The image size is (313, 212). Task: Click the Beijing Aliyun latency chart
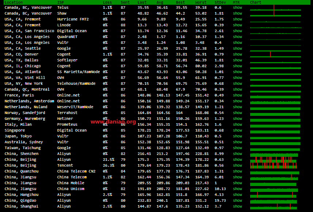pyautogui.click(x=273, y=160)
